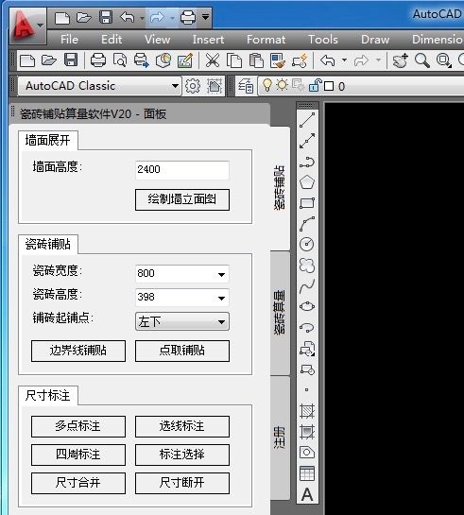Open the Edit menu

(x=112, y=40)
